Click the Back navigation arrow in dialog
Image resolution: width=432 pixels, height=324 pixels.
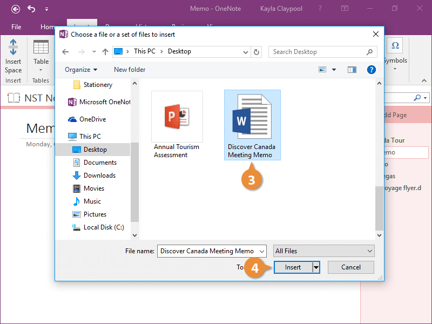[66, 52]
